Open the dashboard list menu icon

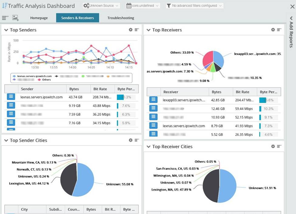5,18
